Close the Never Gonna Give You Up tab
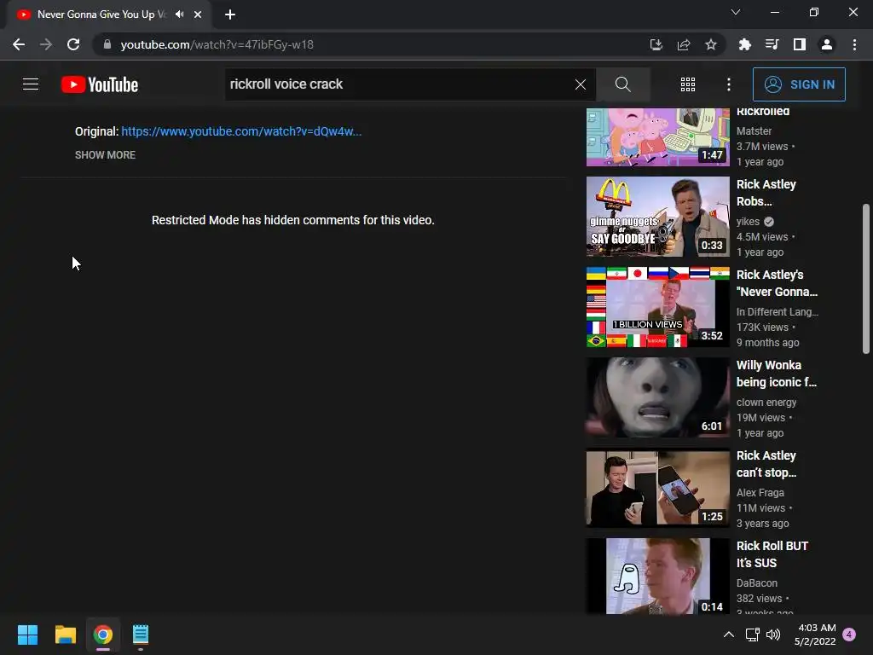The image size is (873, 655). (198, 14)
